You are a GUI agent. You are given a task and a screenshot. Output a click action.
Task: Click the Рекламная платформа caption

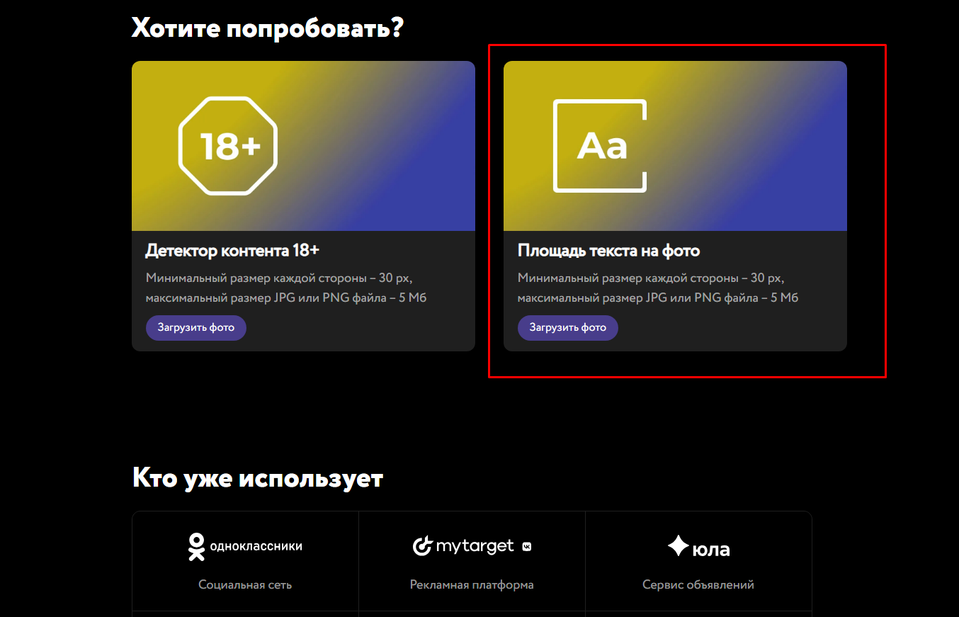(472, 585)
